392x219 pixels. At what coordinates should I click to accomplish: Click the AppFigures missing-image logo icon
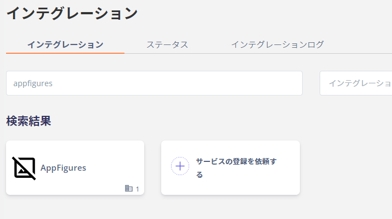(24, 168)
